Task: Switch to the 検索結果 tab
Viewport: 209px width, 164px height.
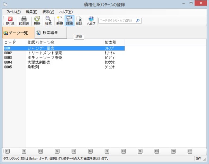Action: [51, 33]
